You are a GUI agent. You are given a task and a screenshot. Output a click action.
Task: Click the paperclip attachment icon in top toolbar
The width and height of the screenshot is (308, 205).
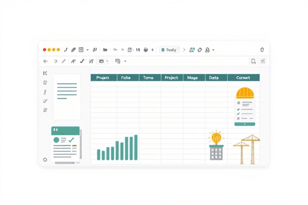[73, 50]
